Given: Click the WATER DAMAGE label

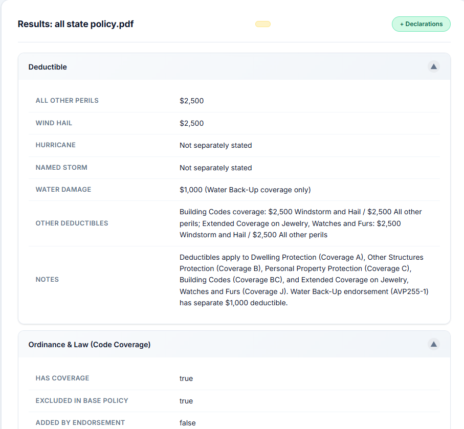Looking at the screenshot, I should (x=63, y=189).
